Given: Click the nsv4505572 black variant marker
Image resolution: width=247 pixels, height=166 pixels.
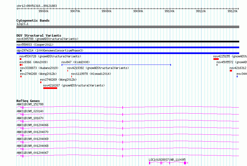Looking at the screenshot, I should [217, 65].
